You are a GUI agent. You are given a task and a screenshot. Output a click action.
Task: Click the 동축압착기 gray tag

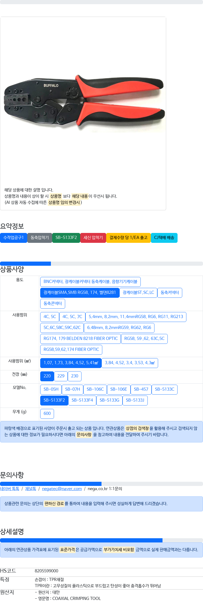pos(40,238)
